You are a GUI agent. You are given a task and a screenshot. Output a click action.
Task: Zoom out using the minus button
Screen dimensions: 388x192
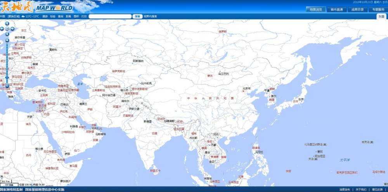(x=7, y=86)
